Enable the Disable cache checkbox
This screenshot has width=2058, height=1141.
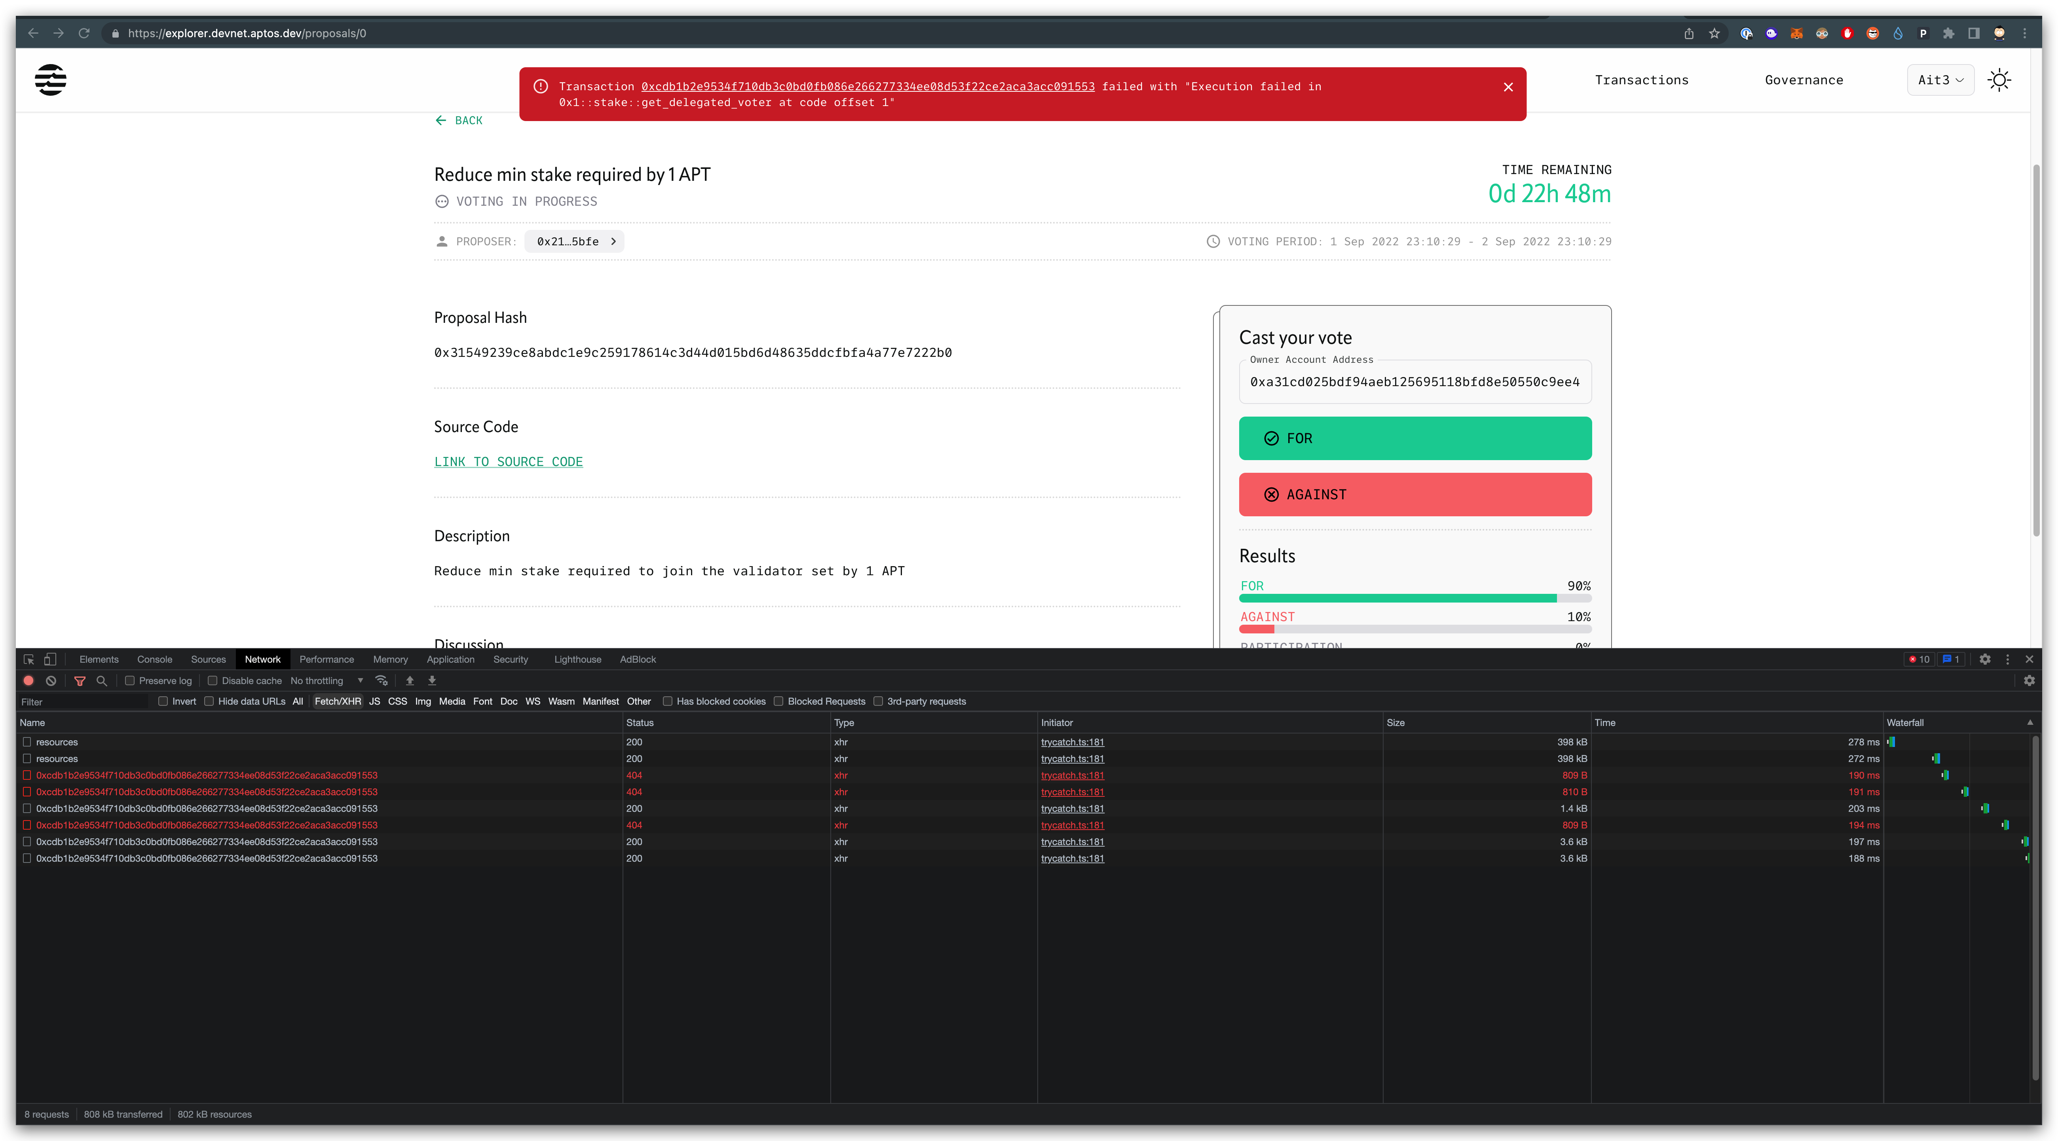(x=212, y=680)
